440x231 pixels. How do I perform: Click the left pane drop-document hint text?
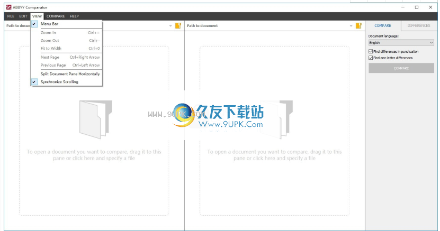[94, 155]
